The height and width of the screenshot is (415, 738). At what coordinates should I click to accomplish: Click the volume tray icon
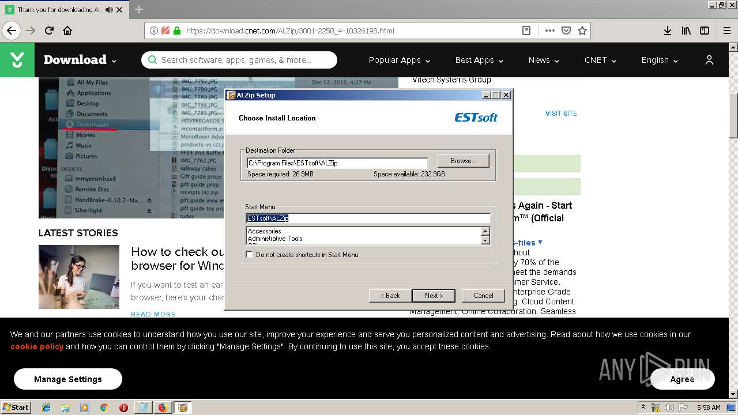pyautogui.click(x=669, y=408)
